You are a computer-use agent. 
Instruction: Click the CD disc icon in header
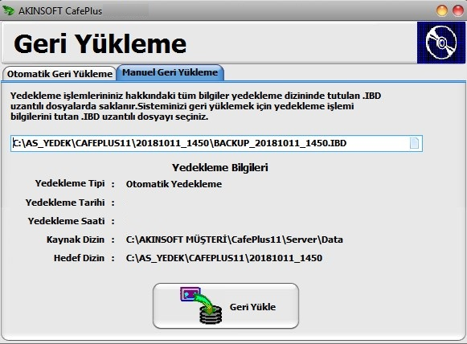[441, 43]
